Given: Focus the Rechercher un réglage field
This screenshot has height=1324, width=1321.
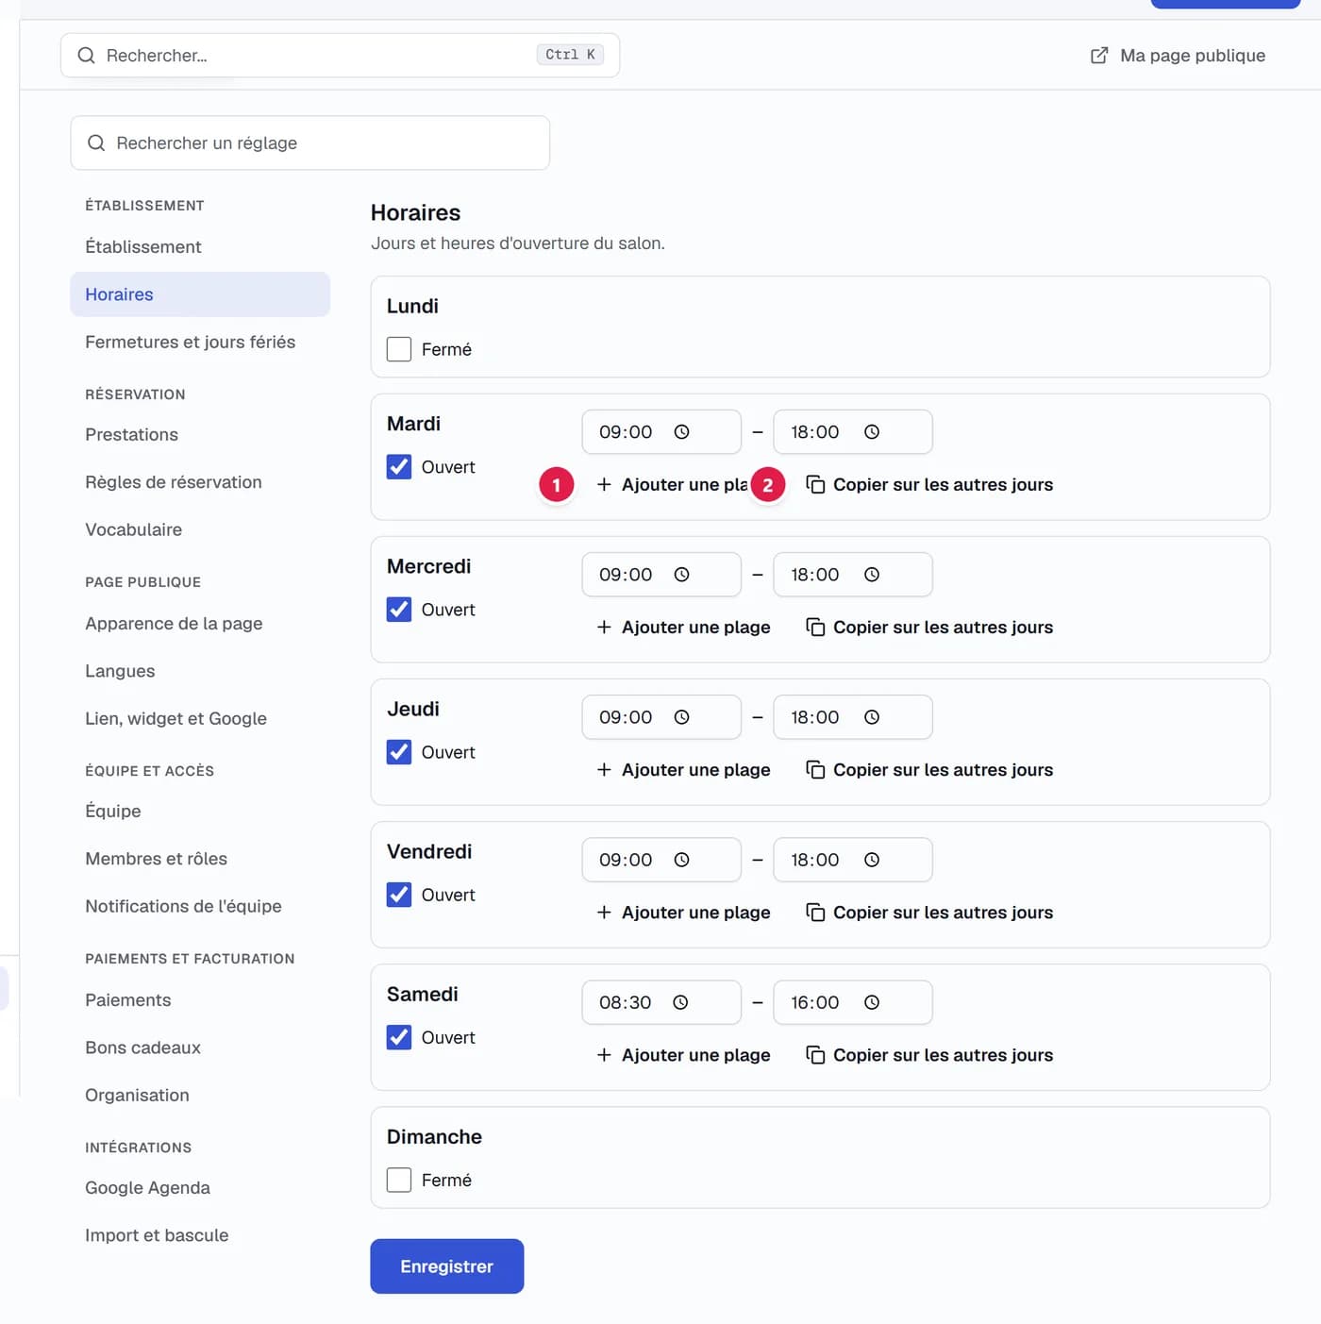Looking at the screenshot, I should pyautogui.click(x=310, y=143).
